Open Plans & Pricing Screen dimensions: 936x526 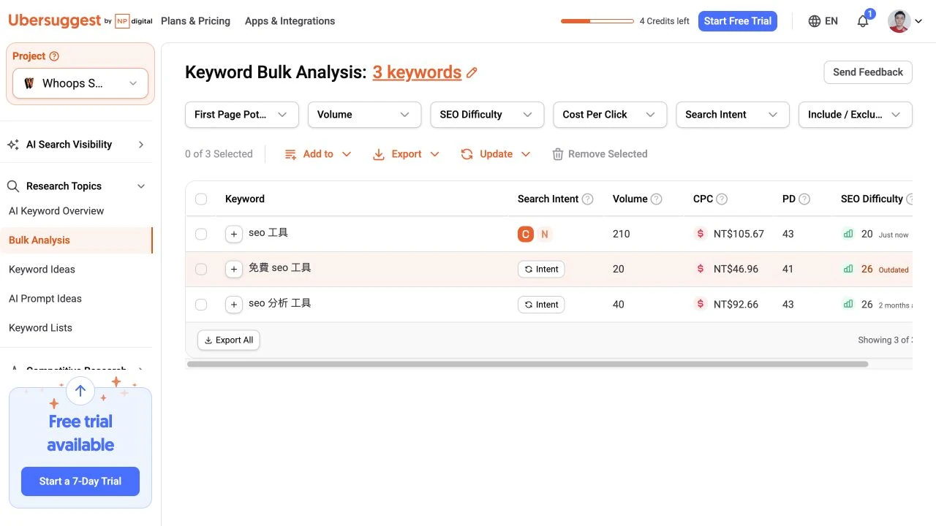click(x=195, y=21)
